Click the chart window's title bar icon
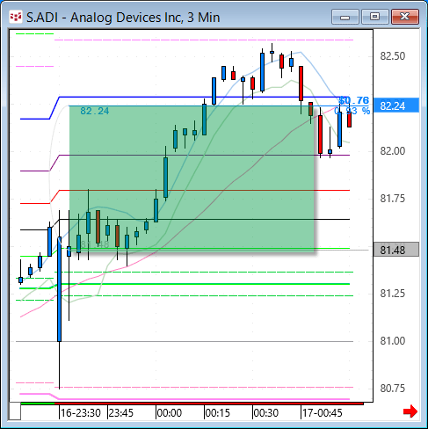 point(16,18)
